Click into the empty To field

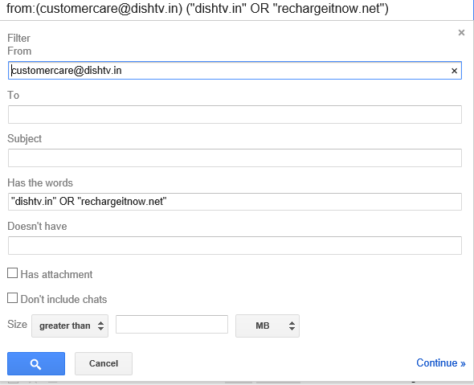click(235, 114)
